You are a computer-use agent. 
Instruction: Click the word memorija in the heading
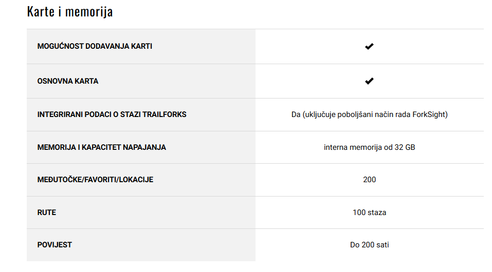[89, 12]
